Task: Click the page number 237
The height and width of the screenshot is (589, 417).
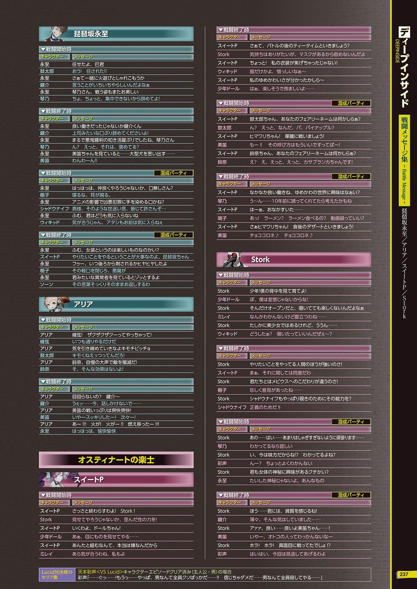Action: [404, 574]
